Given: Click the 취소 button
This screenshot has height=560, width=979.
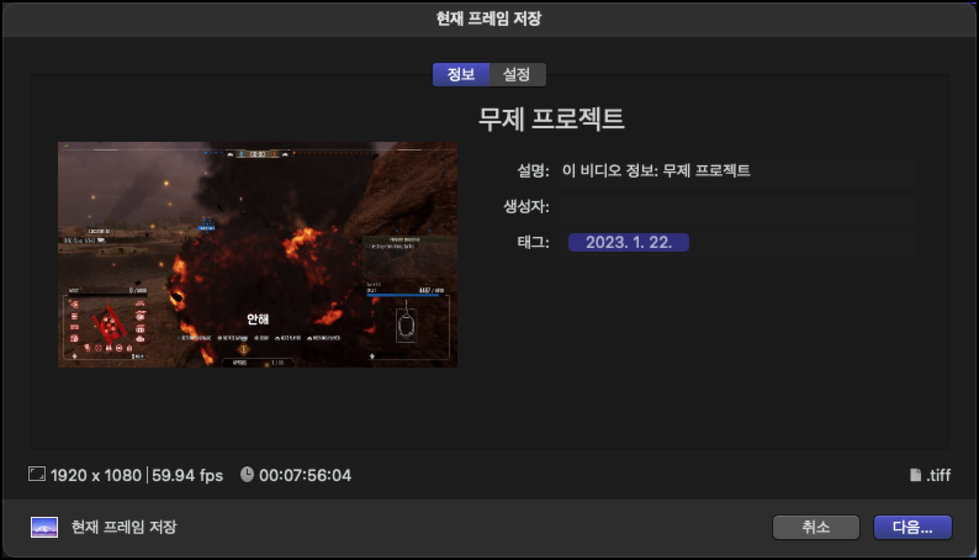Looking at the screenshot, I should pyautogui.click(x=816, y=527).
